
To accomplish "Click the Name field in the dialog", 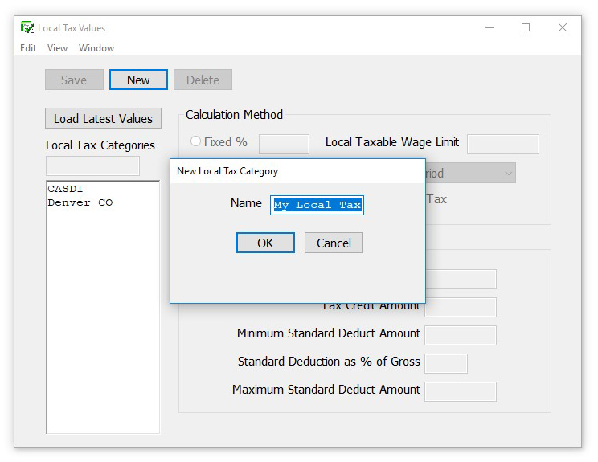I will click(x=317, y=205).
